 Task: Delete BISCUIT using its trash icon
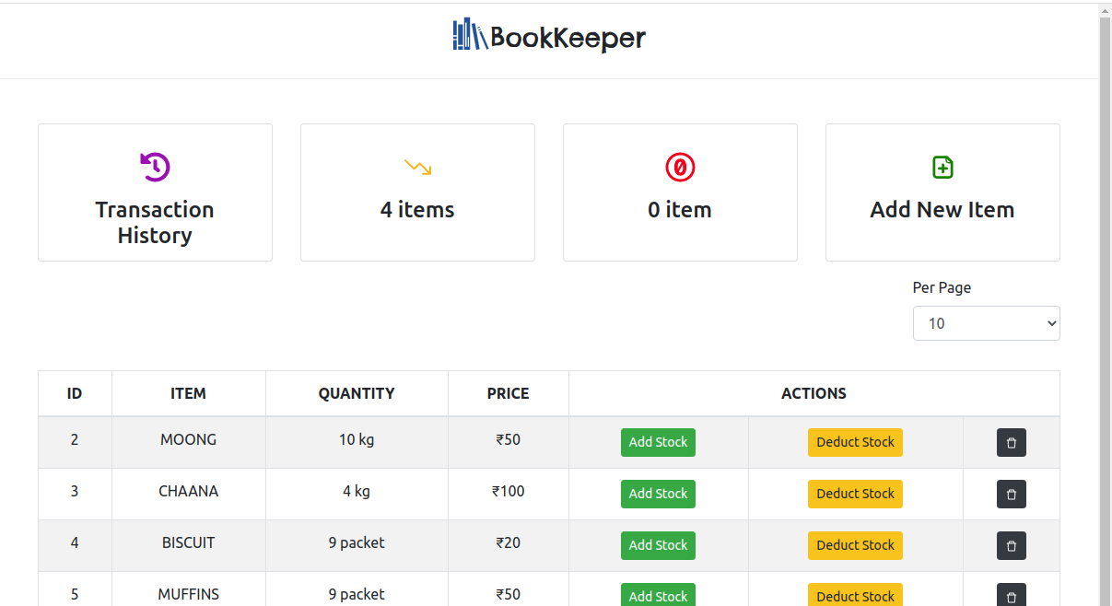tap(1012, 545)
